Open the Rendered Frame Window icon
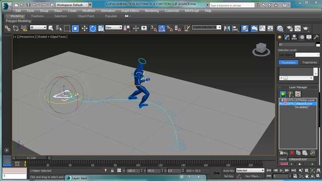This screenshot has height=181, width=322. pos(297,28)
